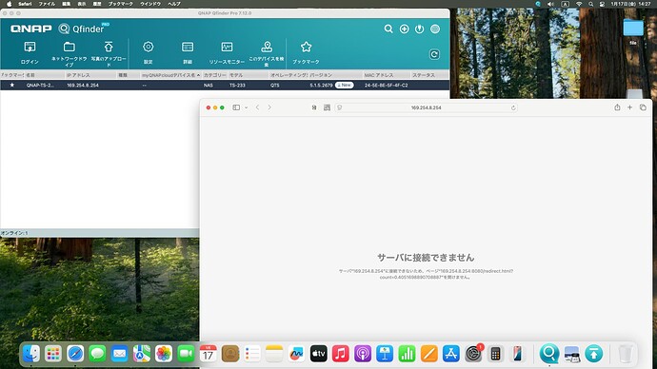Open Mail from the Dock
The width and height of the screenshot is (657, 369).
[x=119, y=354]
